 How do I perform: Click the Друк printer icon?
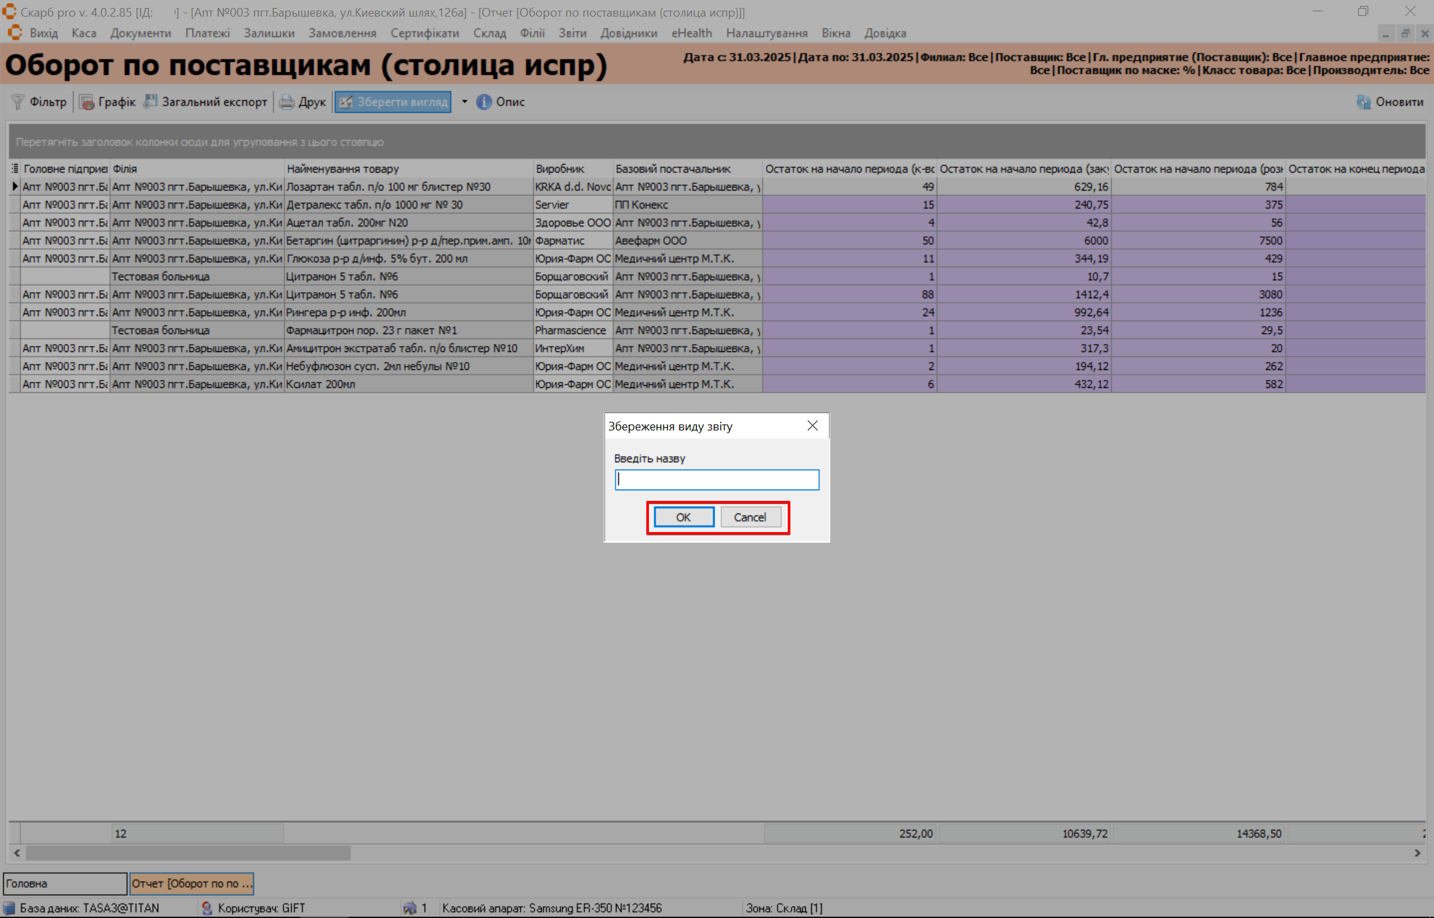click(x=287, y=102)
